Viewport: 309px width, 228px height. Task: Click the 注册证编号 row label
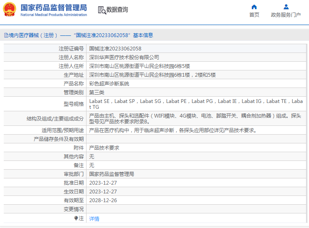71,49
